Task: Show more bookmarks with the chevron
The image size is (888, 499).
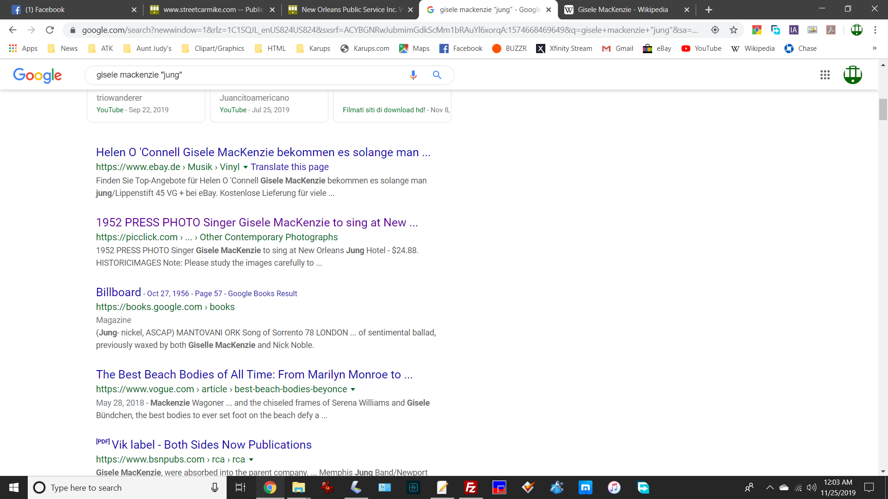Action: [x=875, y=49]
